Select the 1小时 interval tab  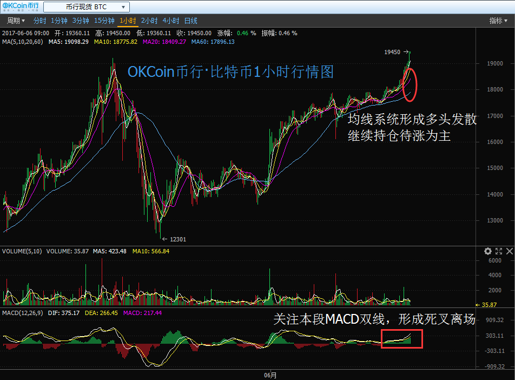(x=128, y=21)
